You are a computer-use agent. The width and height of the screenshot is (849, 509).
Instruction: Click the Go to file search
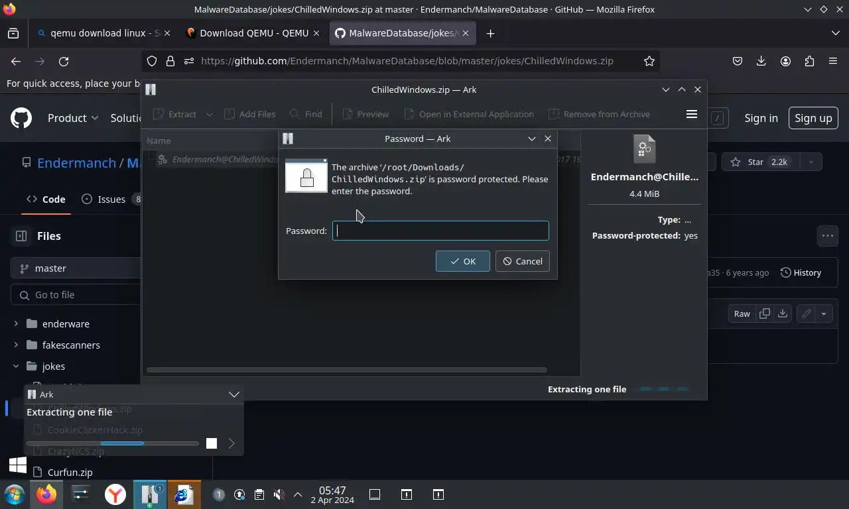(76, 295)
